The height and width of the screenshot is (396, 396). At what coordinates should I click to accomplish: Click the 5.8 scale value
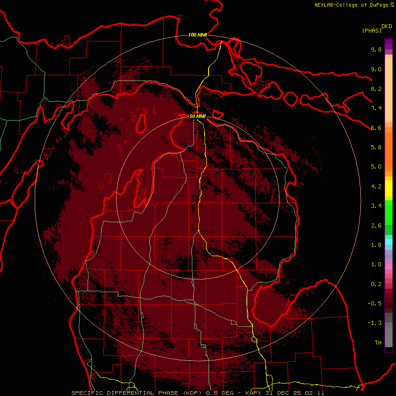(x=376, y=147)
